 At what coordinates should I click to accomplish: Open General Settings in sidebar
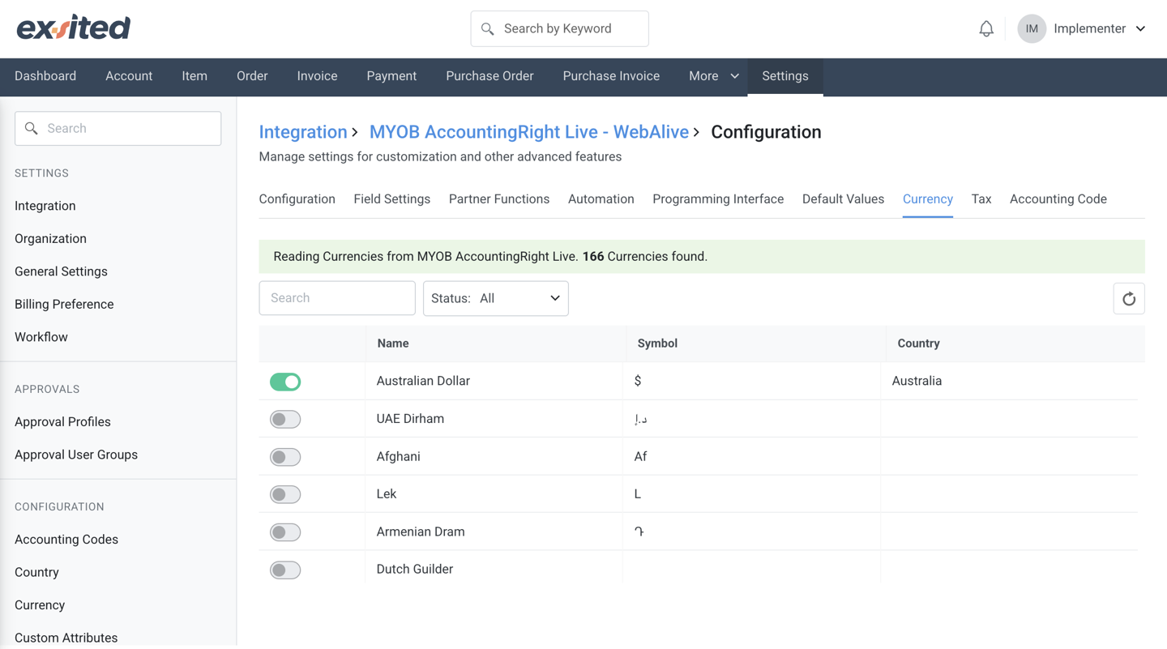(61, 271)
